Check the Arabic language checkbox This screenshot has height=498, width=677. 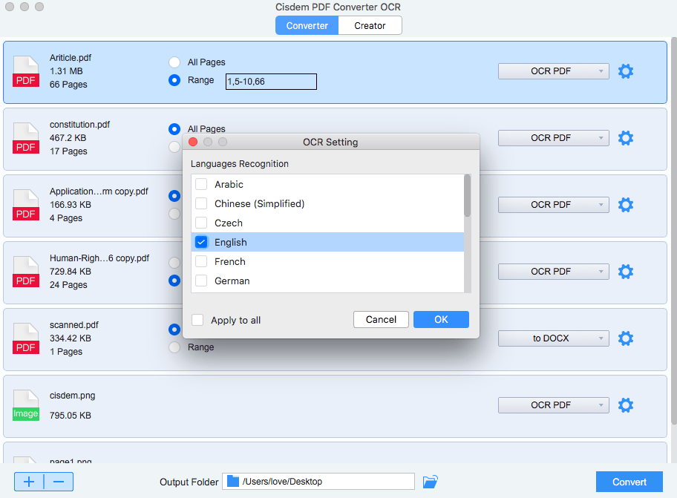pyautogui.click(x=201, y=184)
